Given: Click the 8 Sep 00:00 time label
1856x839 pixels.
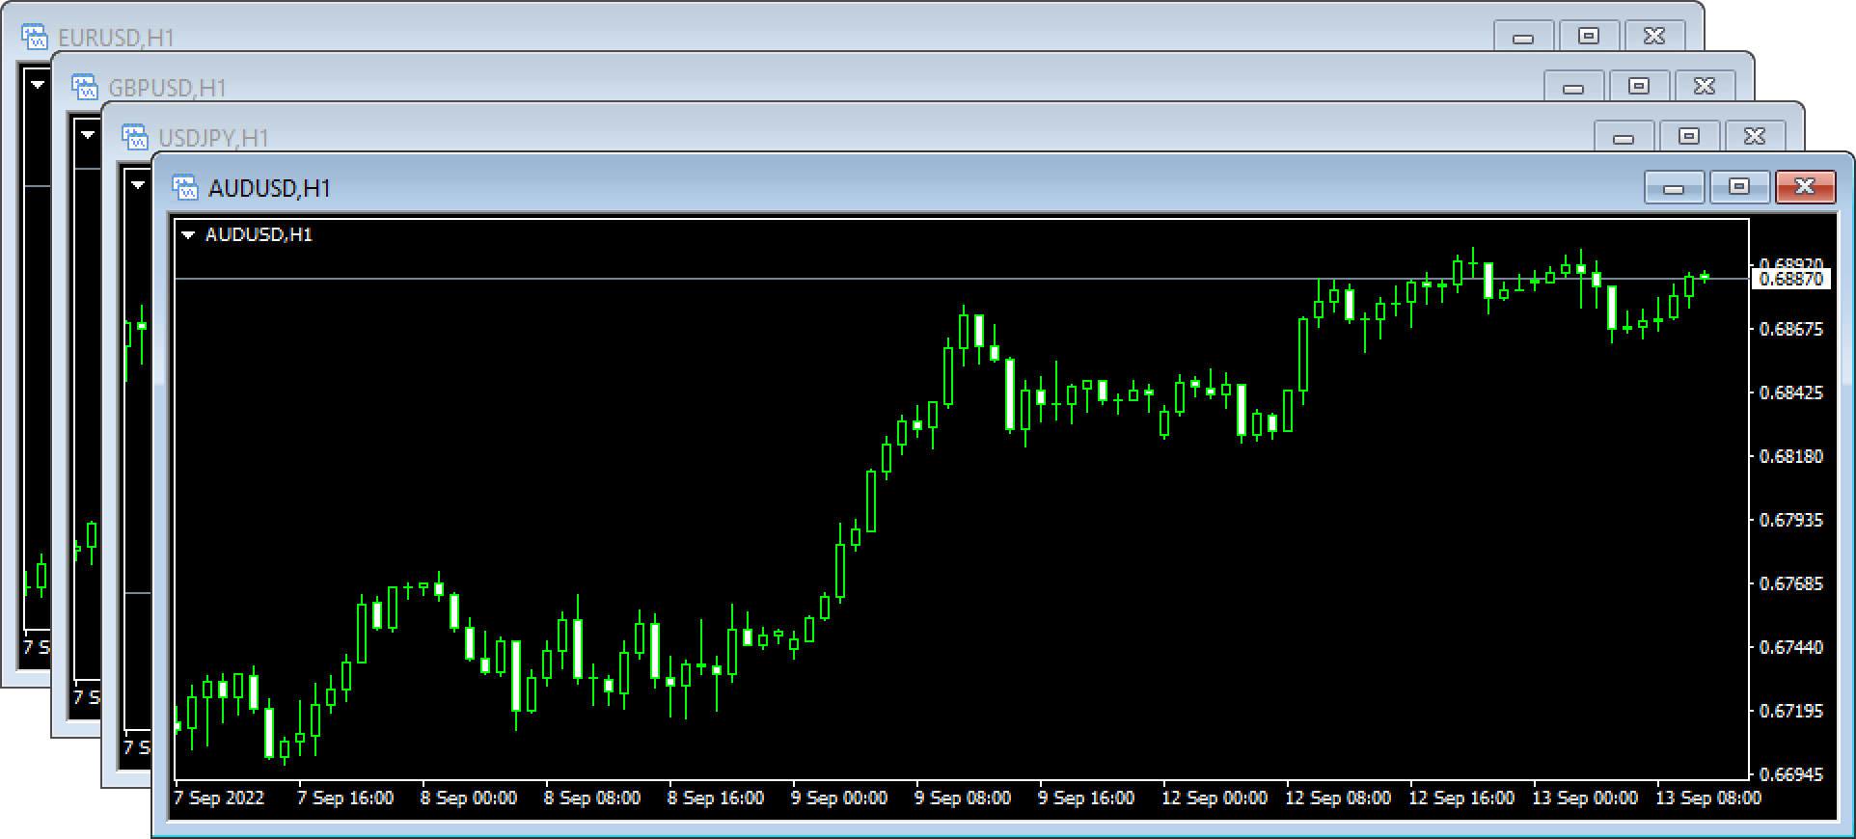Looking at the screenshot, I should (x=469, y=798).
